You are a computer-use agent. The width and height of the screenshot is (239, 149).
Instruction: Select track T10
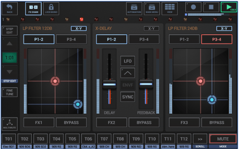coord(152,139)
